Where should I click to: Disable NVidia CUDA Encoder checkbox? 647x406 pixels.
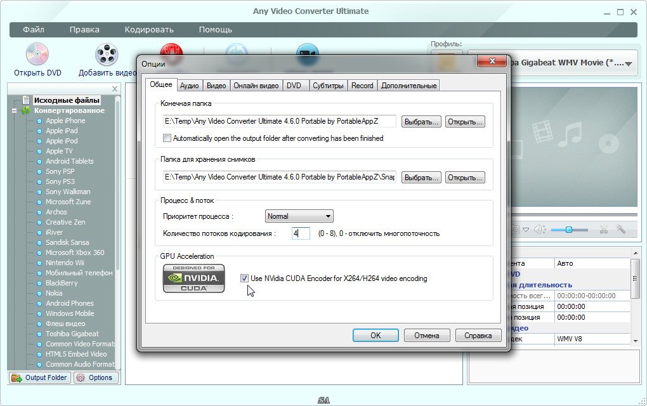click(x=244, y=278)
